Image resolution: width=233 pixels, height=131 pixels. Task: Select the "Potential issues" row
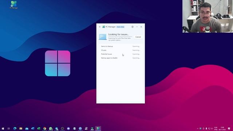click(x=121, y=54)
